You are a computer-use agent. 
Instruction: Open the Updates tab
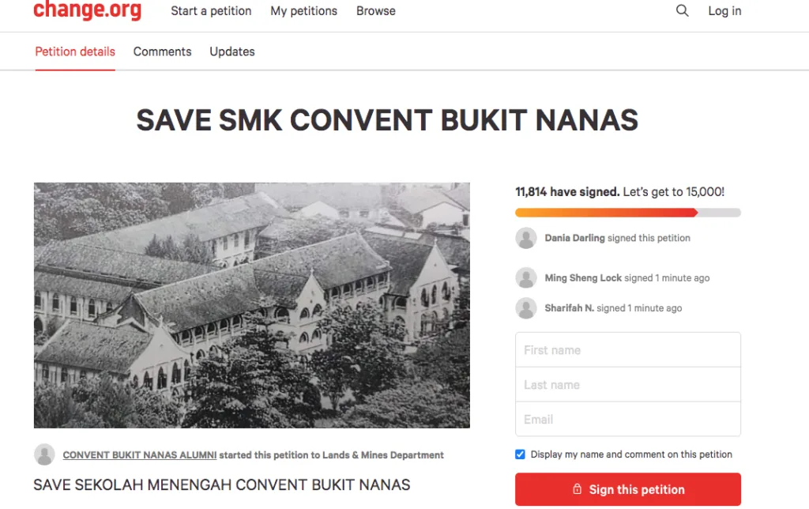pos(232,52)
